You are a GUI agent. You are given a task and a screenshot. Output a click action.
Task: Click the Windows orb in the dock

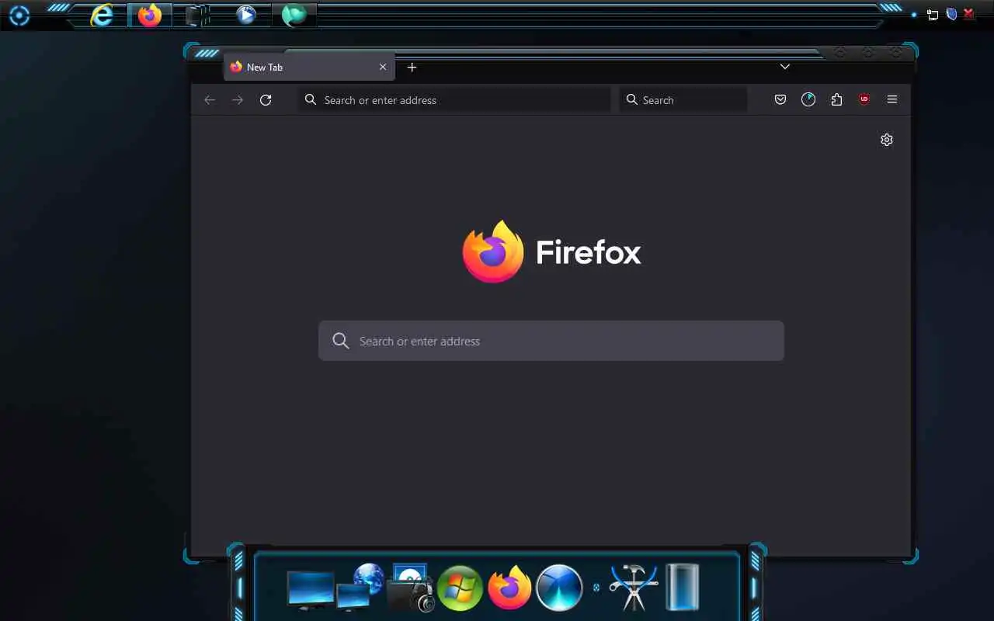coord(460,588)
